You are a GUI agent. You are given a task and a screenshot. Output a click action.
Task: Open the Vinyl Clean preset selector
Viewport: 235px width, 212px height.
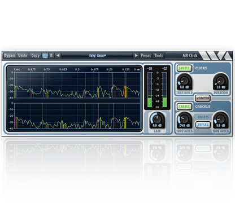point(97,55)
